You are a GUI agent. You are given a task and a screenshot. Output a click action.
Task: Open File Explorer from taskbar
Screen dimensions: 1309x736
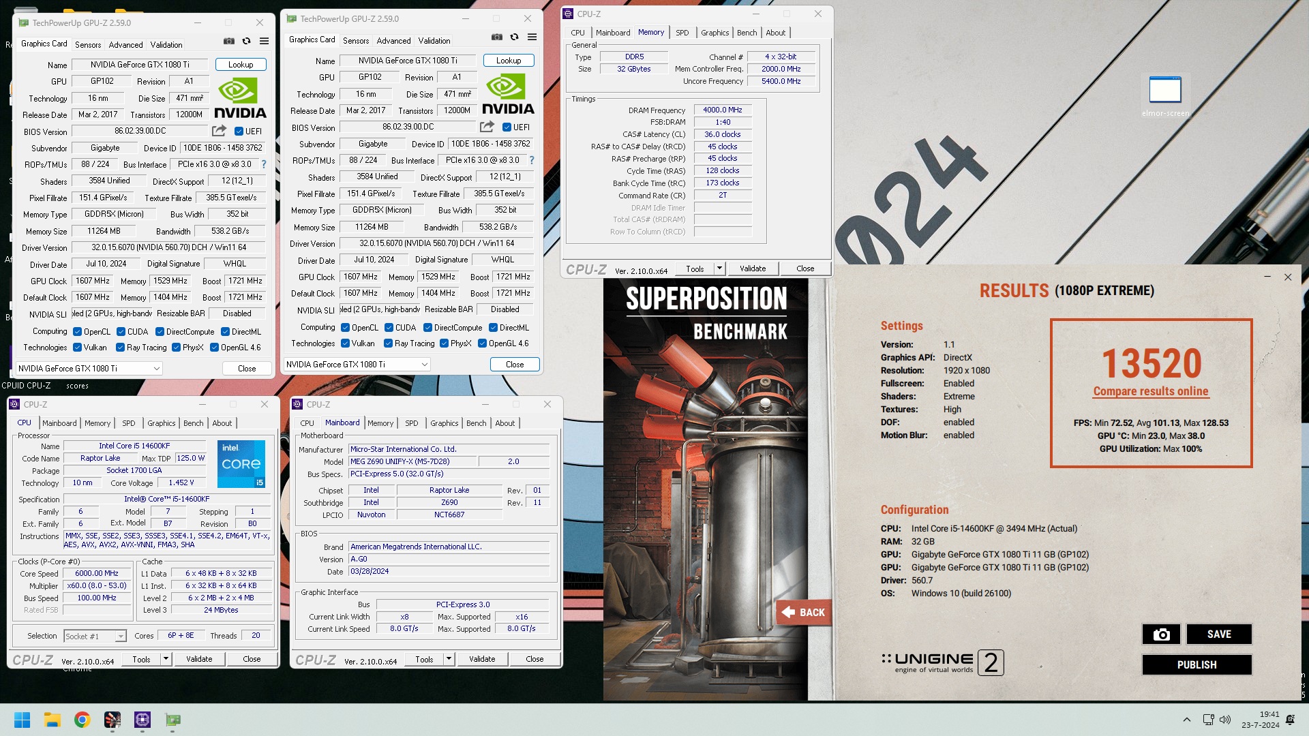click(52, 720)
